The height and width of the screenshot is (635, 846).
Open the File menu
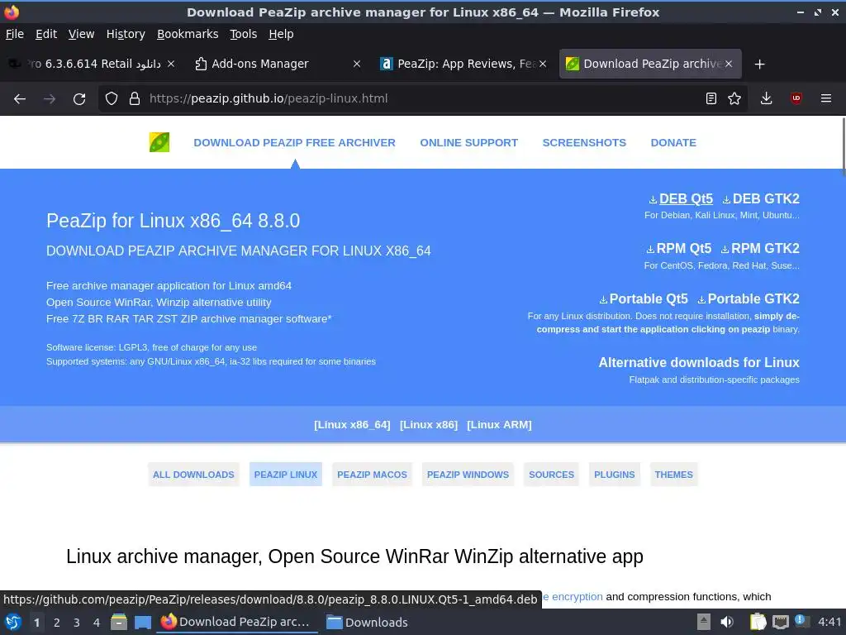(x=15, y=34)
